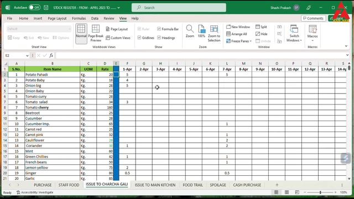The height and width of the screenshot is (199, 354).
Task: Open Custom Views dialog
Action: pos(118,38)
